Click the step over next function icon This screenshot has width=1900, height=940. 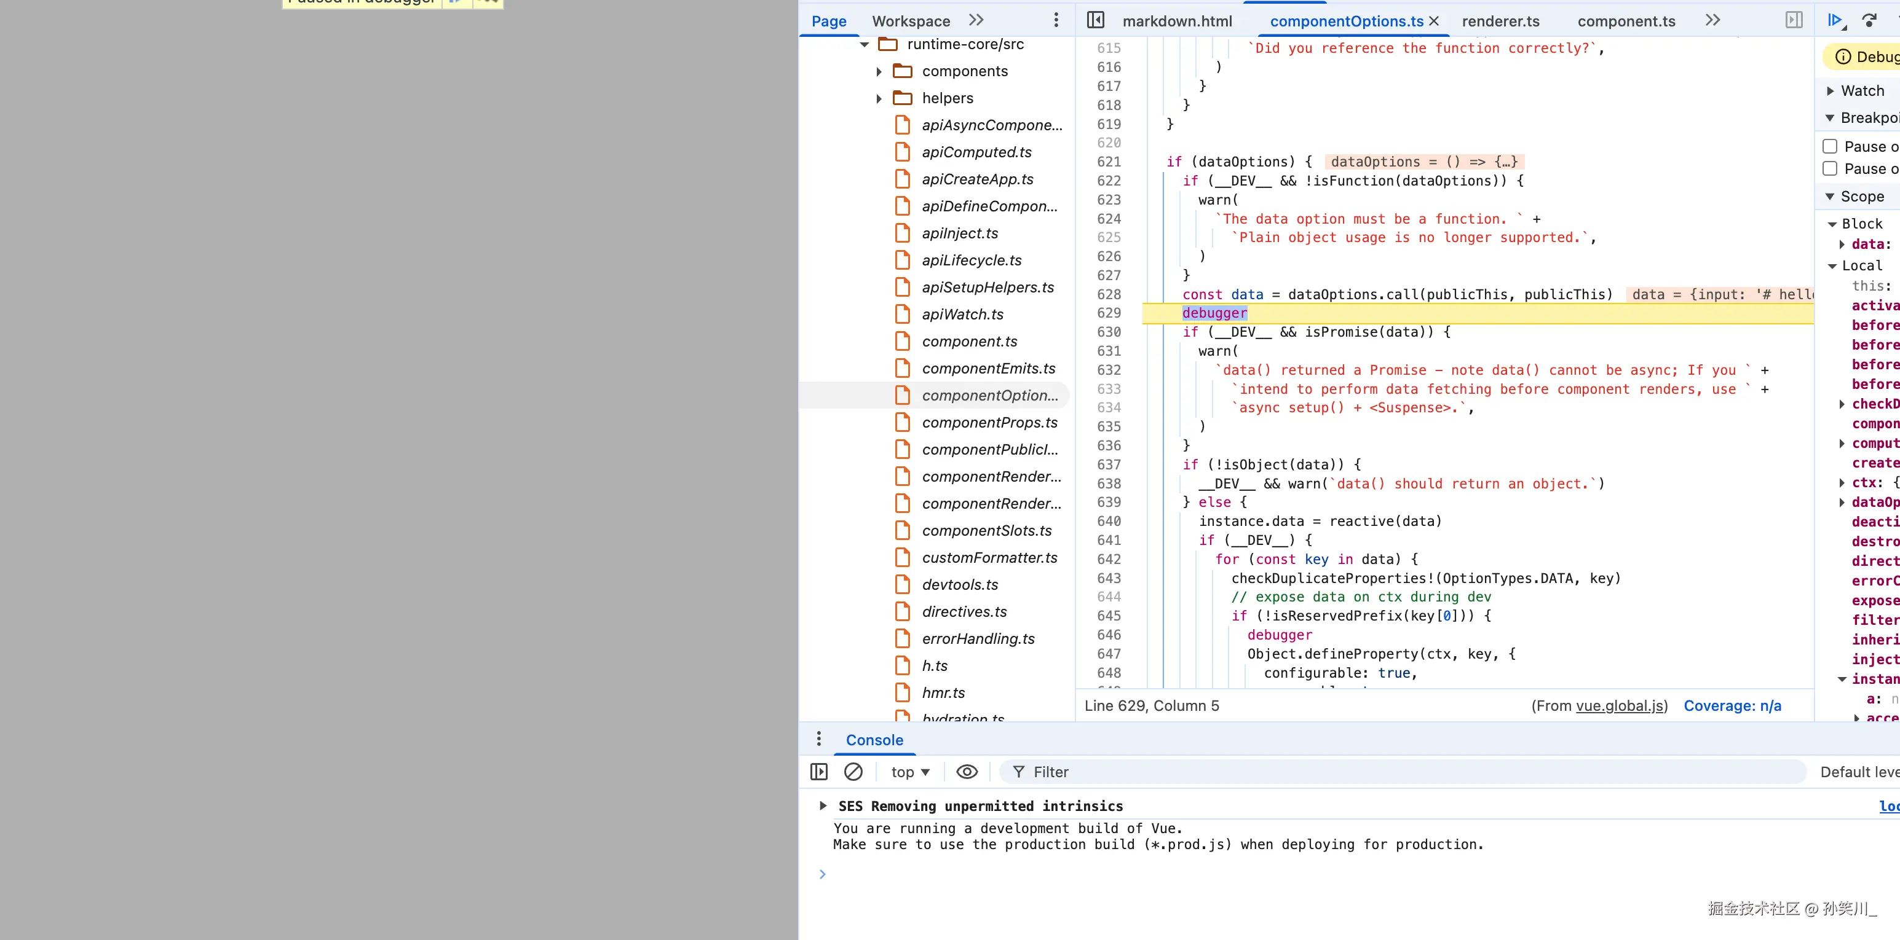[1869, 21]
